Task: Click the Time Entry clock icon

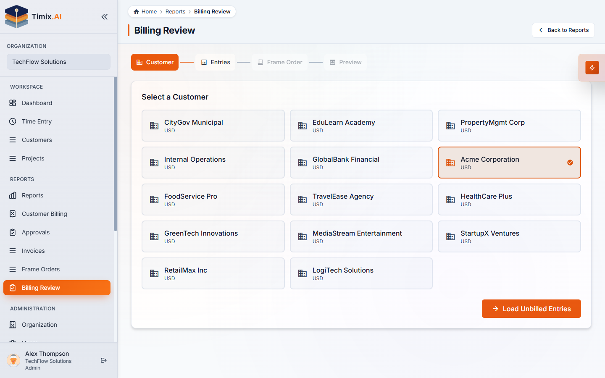Action: [13, 121]
